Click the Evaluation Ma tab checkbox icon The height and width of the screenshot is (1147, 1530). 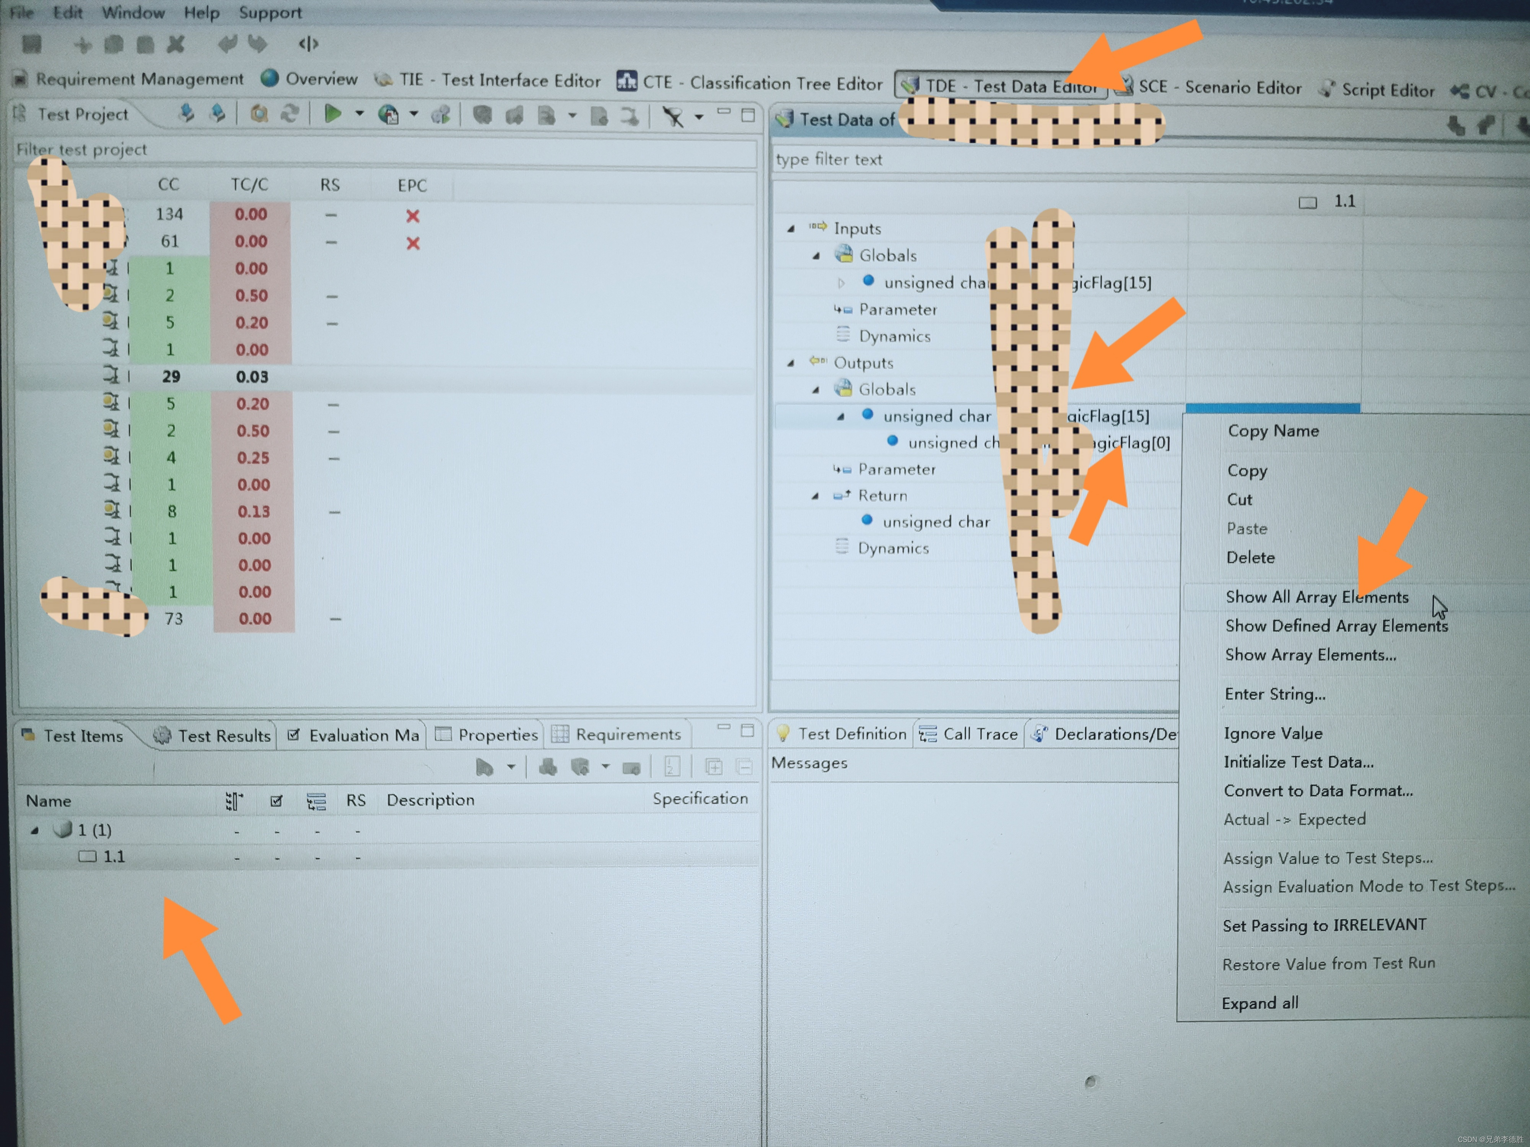293,735
